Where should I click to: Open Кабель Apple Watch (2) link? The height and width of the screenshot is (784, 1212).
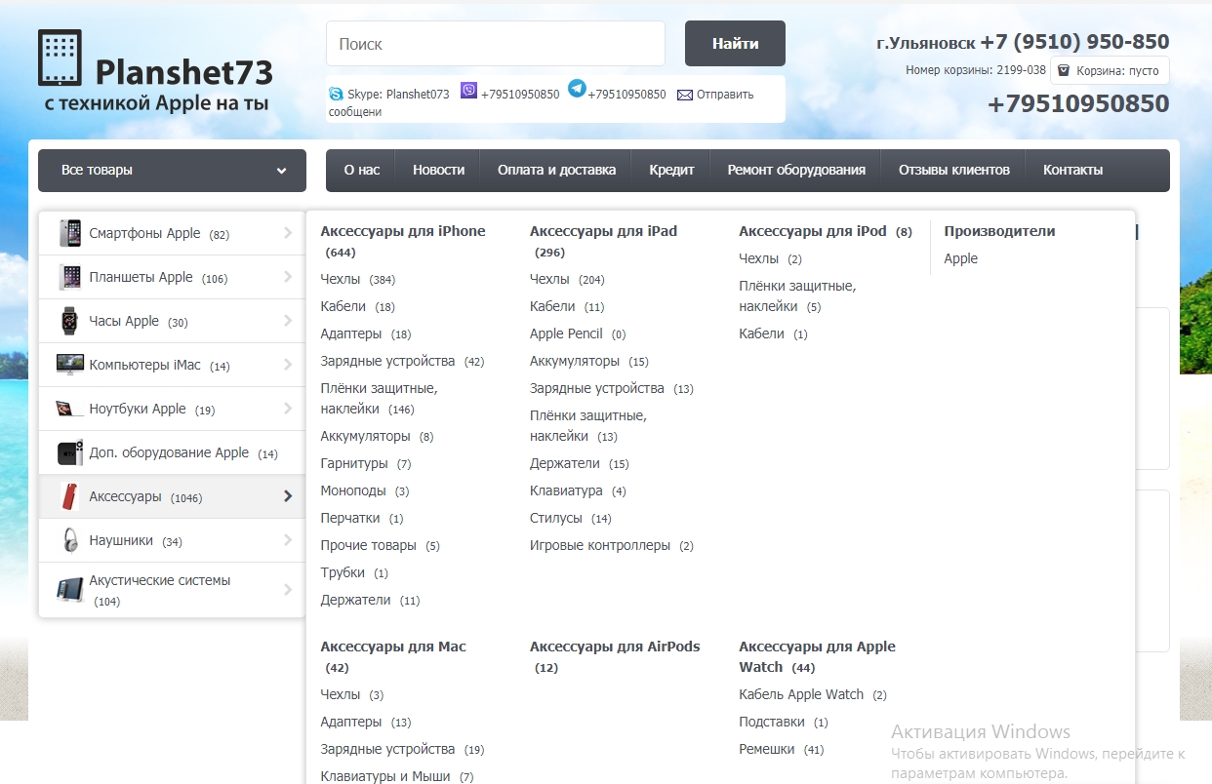point(813,694)
